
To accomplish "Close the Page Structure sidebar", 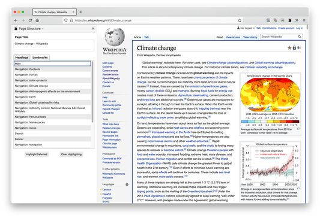I will coord(93,29).
